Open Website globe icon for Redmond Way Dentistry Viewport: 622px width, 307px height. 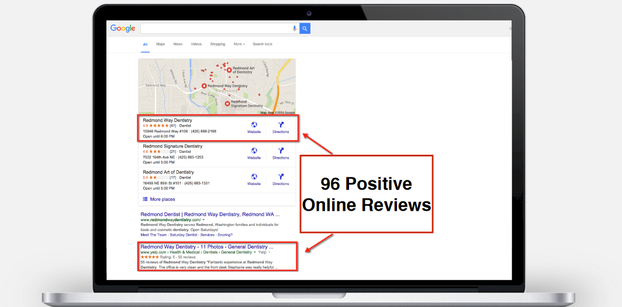[254, 125]
